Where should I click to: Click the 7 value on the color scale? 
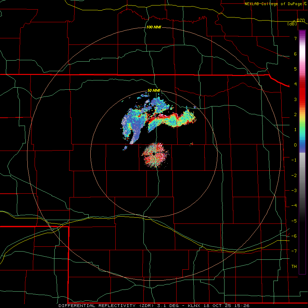tap(295, 38)
